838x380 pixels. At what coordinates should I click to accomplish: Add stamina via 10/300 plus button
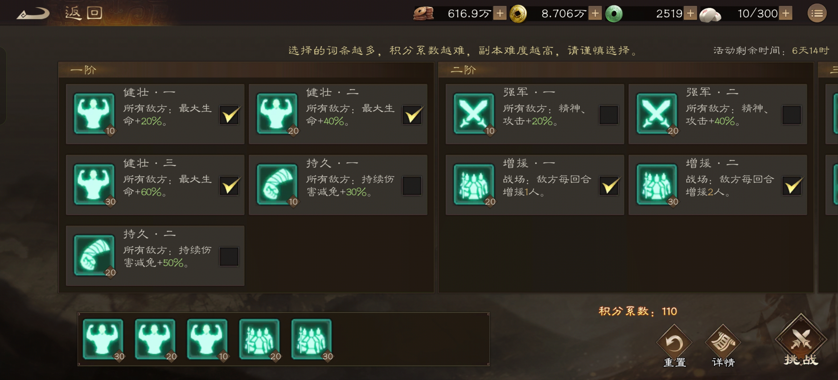[x=785, y=14]
